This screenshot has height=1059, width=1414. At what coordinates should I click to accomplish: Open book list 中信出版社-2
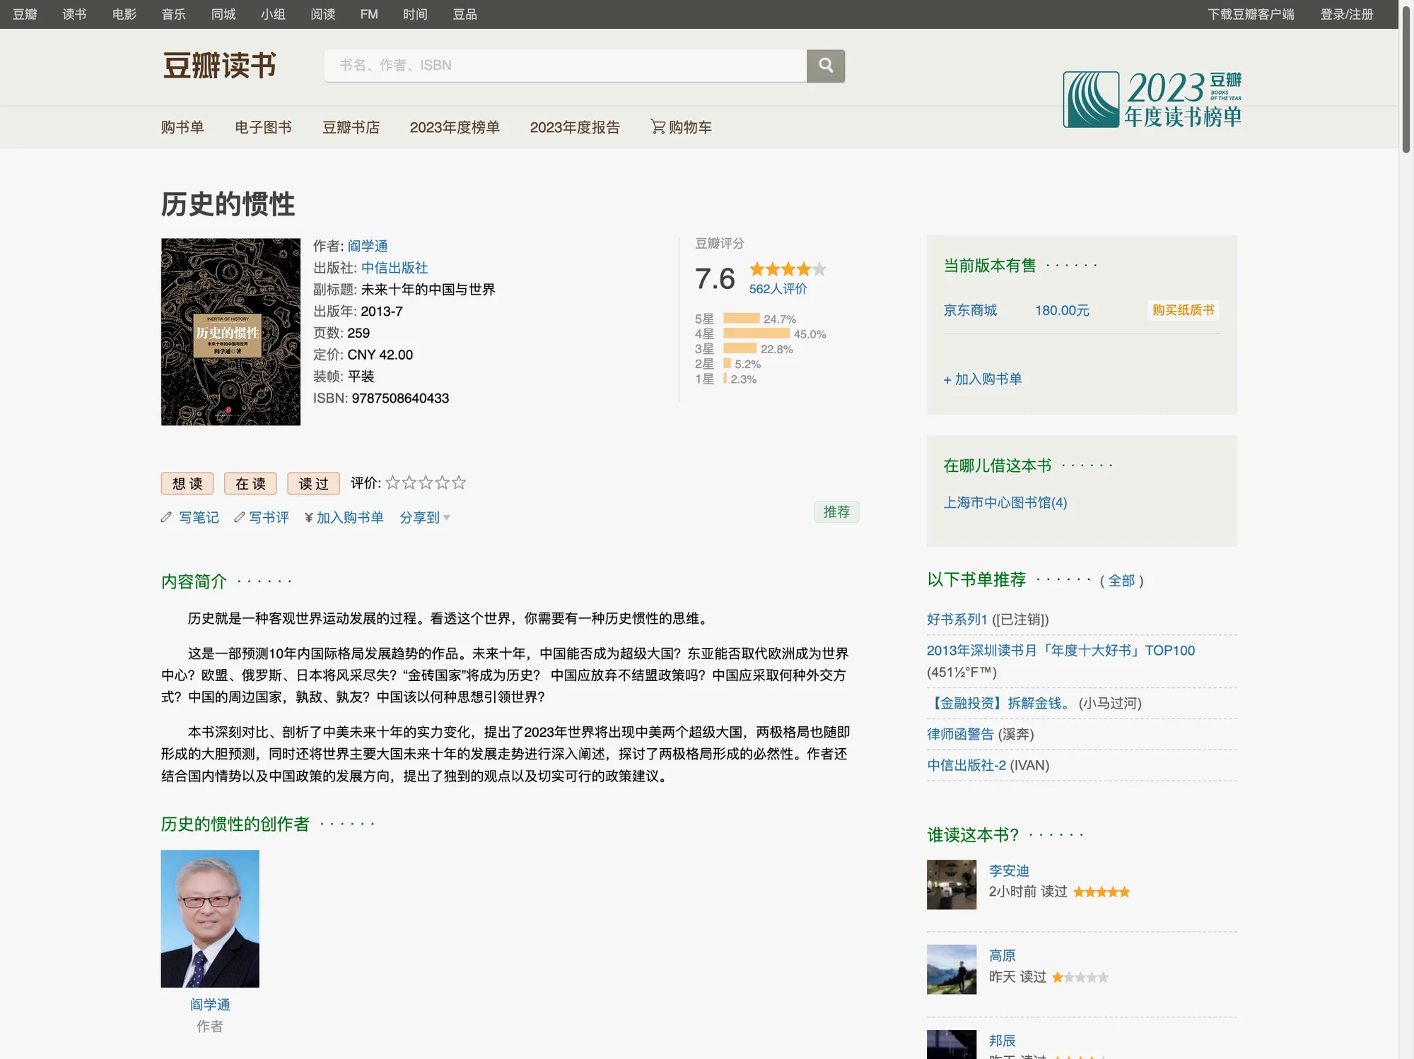click(x=966, y=765)
